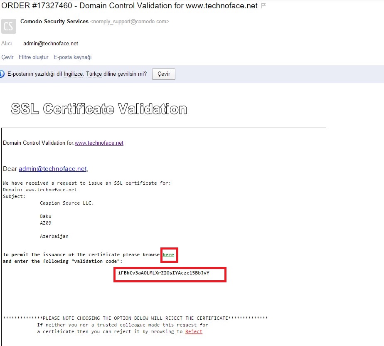This screenshot has width=384, height=346.
Task: Change target language Türkçe
Action: pyautogui.click(x=94, y=74)
